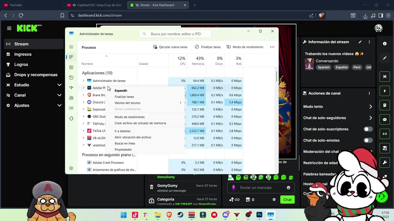Open Task Manager hamburger navigation menu
This screenshot has height=221, width=394.
pos(71,47)
